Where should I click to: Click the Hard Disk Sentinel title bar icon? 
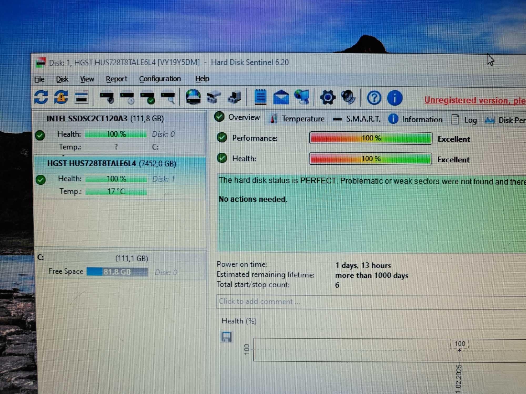coord(41,63)
